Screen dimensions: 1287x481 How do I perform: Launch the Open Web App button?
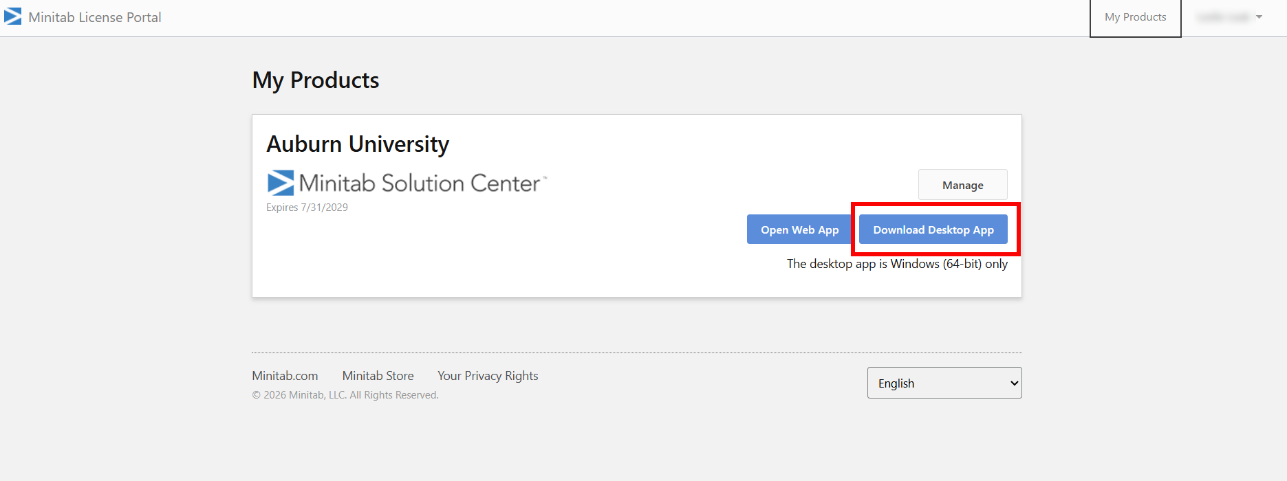pos(799,230)
